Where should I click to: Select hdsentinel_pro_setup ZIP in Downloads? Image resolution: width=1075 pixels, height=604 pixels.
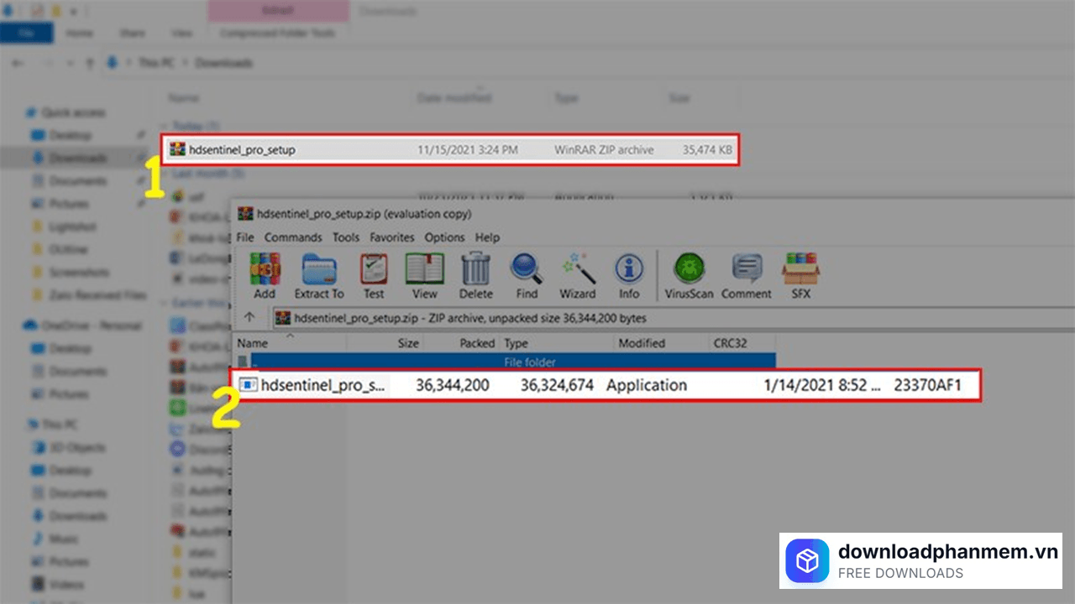point(242,150)
